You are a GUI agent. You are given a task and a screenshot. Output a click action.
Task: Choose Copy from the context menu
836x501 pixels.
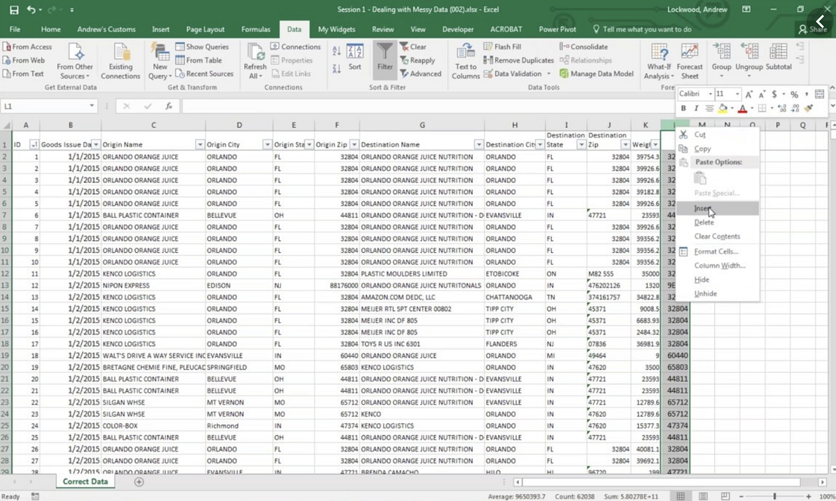point(717,148)
